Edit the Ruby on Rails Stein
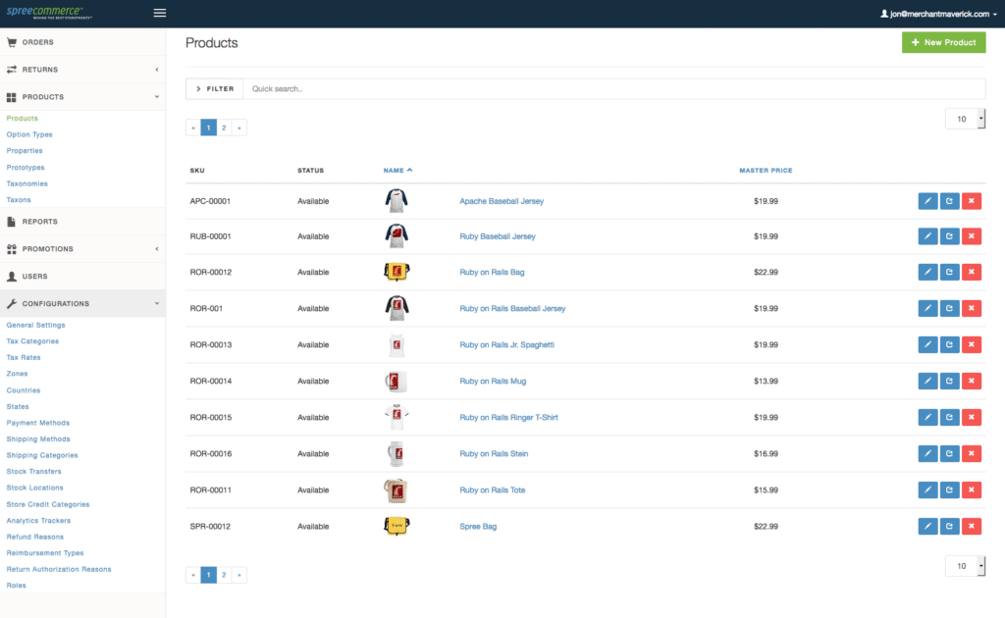Screen dimensions: 1005x618 pyautogui.click(x=927, y=454)
